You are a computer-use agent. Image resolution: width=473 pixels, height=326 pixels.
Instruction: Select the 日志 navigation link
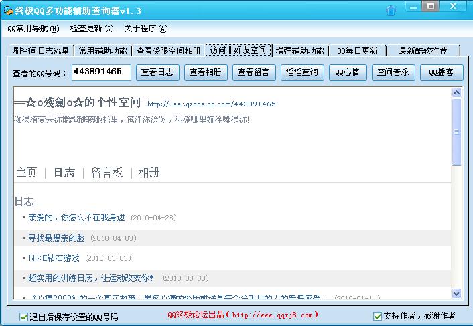pos(64,173)
